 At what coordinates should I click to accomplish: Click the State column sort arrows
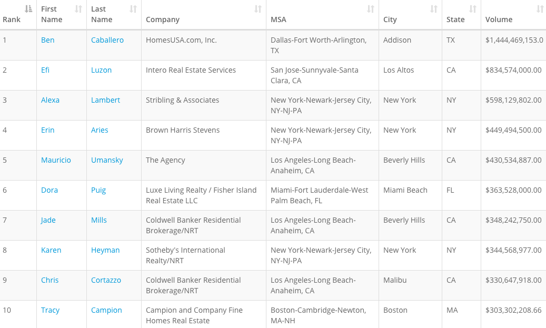[473, 9]
